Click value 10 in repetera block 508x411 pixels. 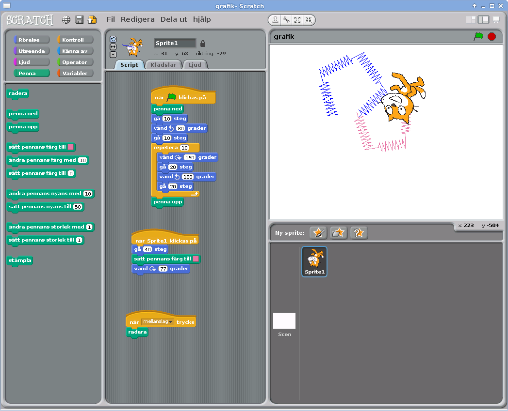coord(184,148)
